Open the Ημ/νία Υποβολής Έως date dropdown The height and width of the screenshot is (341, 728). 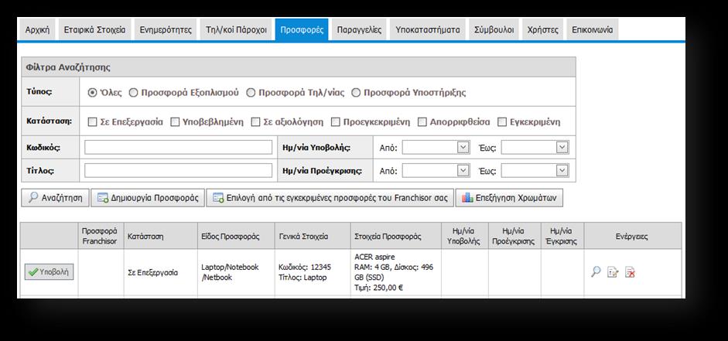[562, 148]
